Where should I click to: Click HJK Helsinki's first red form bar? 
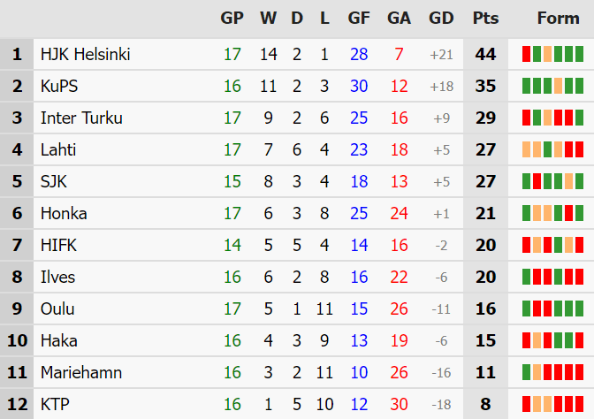click(x=526, y=54)
